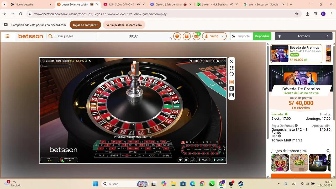The width and height of the screenshot is (336, 189).
Task: Close the game panel with side X
Action: pyautogui.click(x=232, y=62)
